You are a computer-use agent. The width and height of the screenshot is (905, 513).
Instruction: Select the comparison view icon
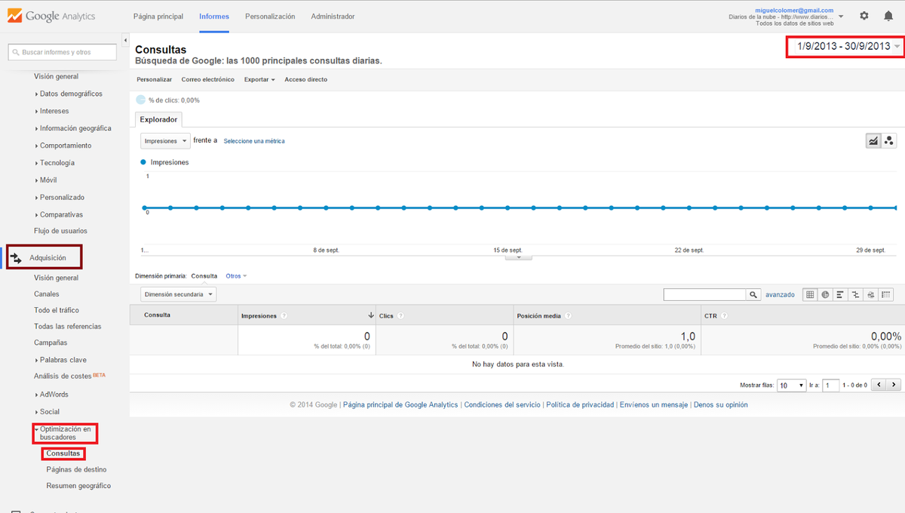coord(856,294)
